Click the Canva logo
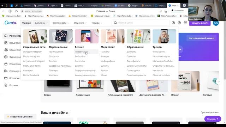Image resolution: width=226 pixels, height=127 pixels. click(x=11, y=23)
